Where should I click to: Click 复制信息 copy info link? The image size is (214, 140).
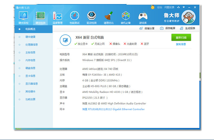pos(181,44)
